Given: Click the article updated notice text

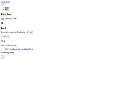Looking at the screenshot, I should coord(17,32).
